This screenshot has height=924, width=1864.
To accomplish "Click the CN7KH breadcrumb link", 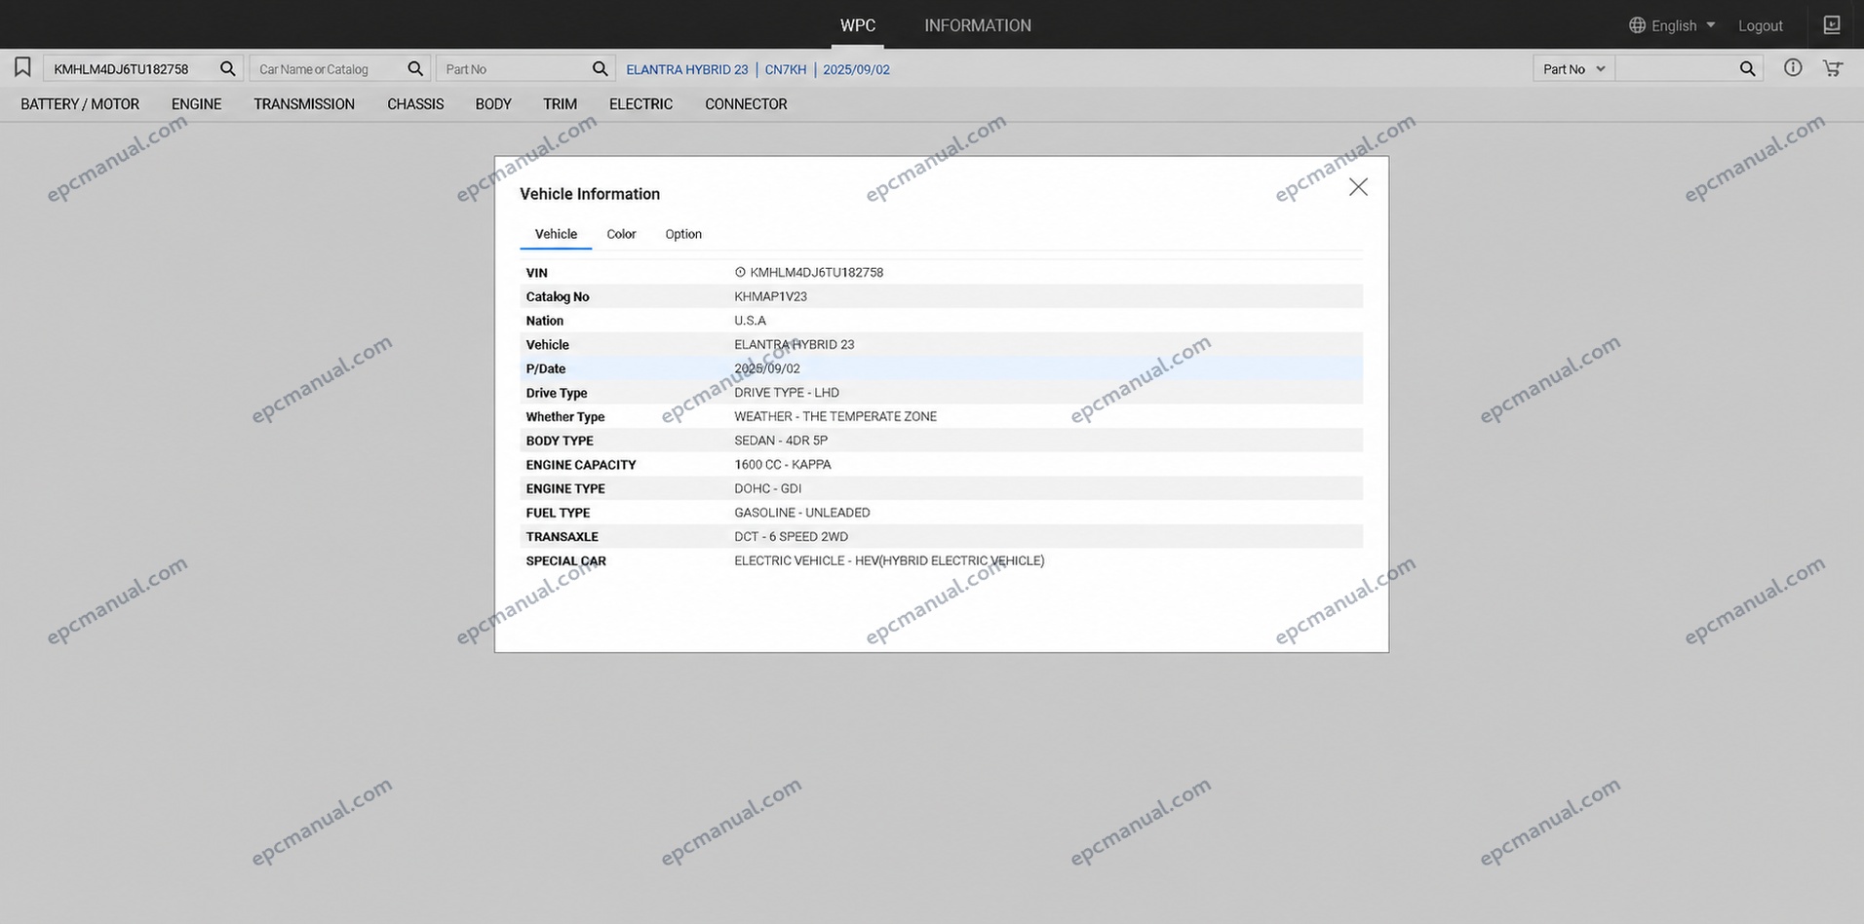I will coord(786,69).
